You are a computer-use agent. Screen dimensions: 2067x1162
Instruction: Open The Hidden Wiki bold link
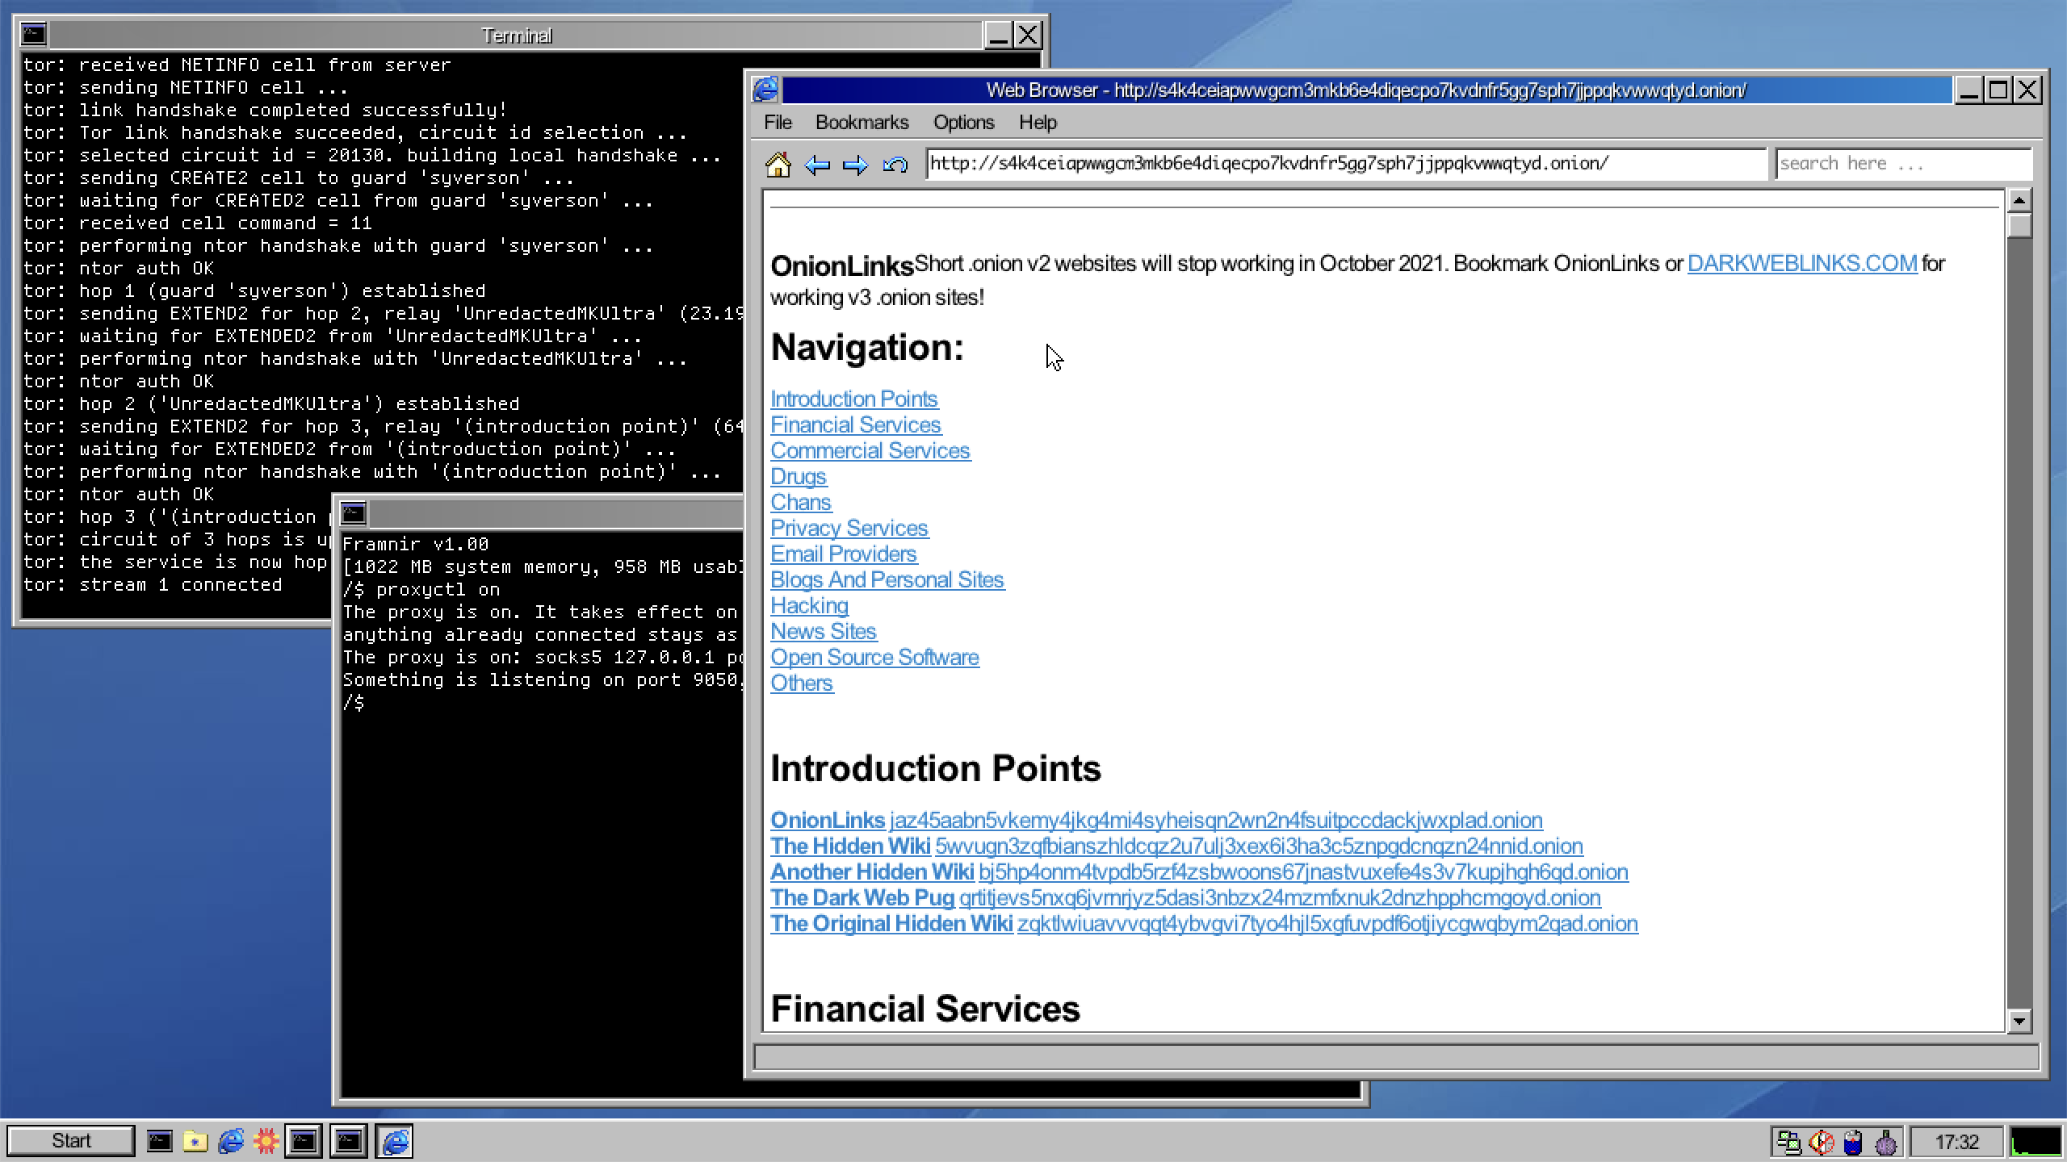tap(849, 846)
